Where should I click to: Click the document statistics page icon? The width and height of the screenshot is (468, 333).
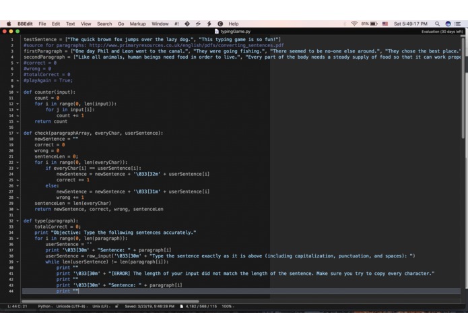pyautogui.click(x=181, y=306)
